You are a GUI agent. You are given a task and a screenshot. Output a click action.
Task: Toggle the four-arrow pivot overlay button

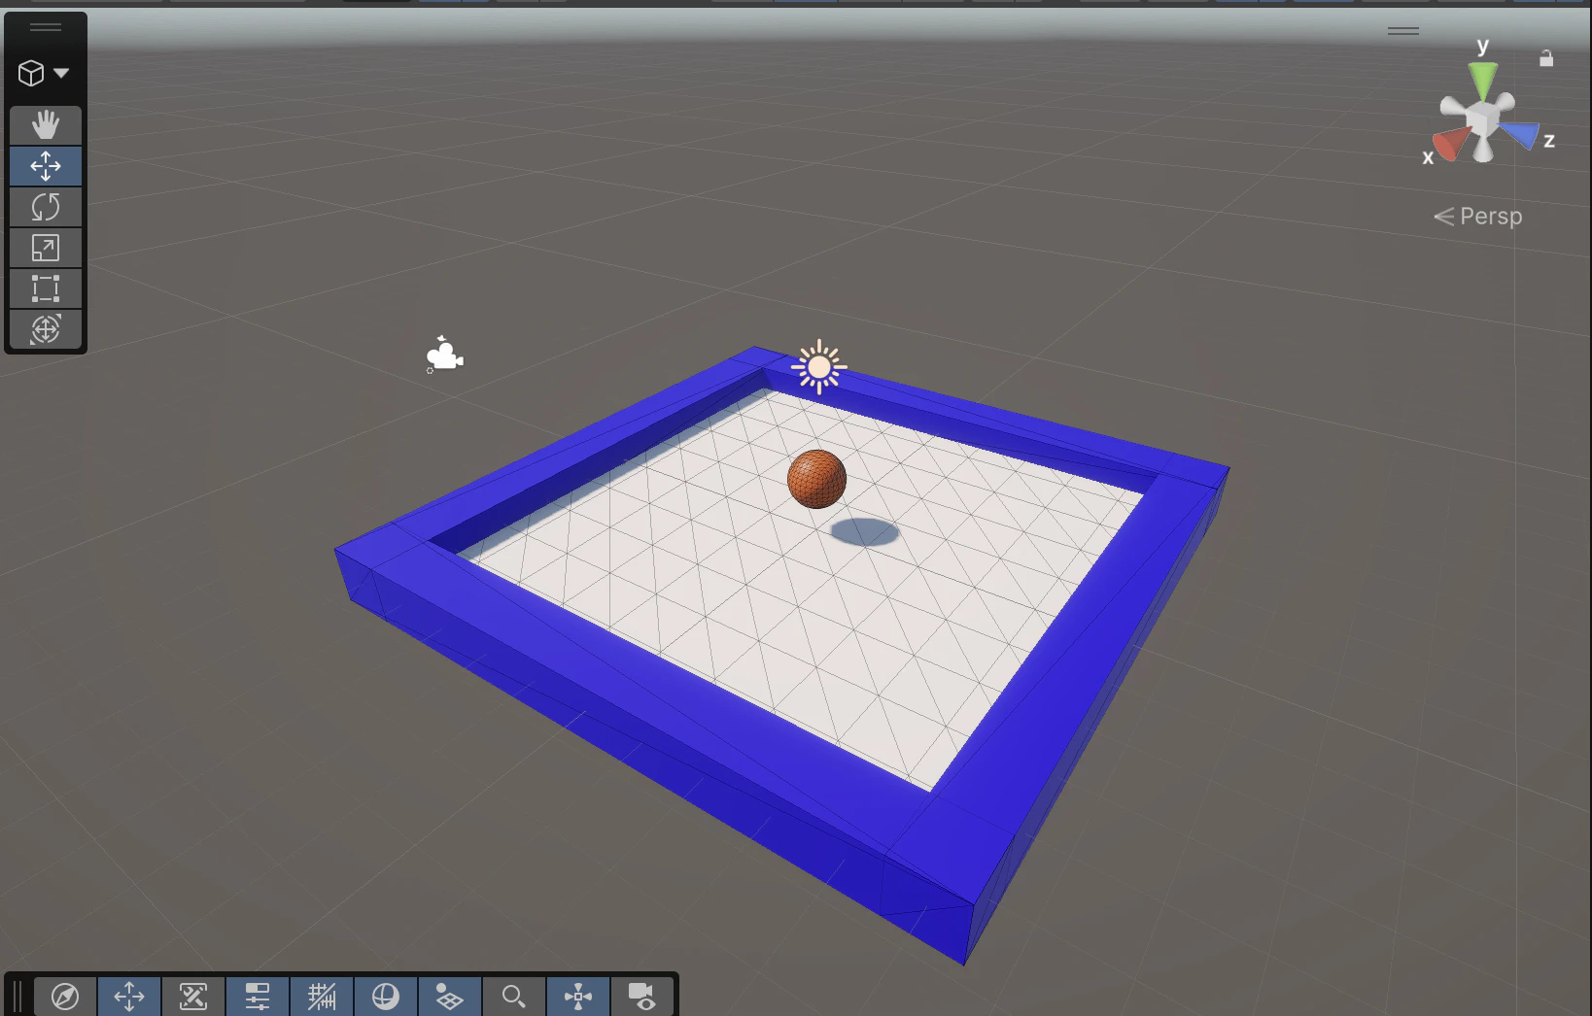[578, 997]
